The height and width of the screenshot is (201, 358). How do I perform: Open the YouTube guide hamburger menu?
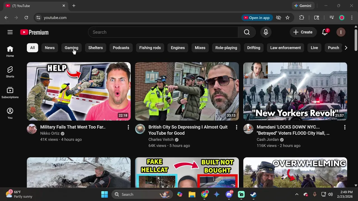(x=10, y=32)
